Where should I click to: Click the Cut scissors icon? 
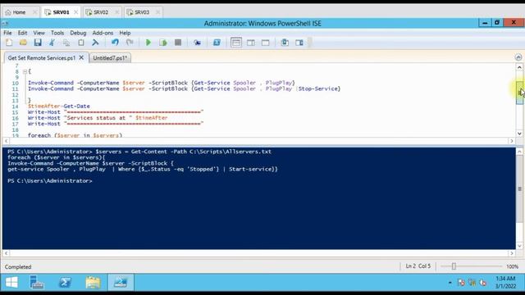[52, 43]
